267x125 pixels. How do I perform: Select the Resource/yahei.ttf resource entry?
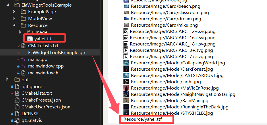(144, 119)
